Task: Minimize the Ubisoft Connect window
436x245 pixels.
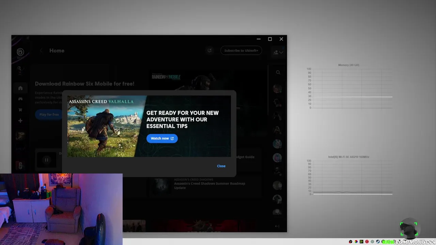Action: point(259,39)
